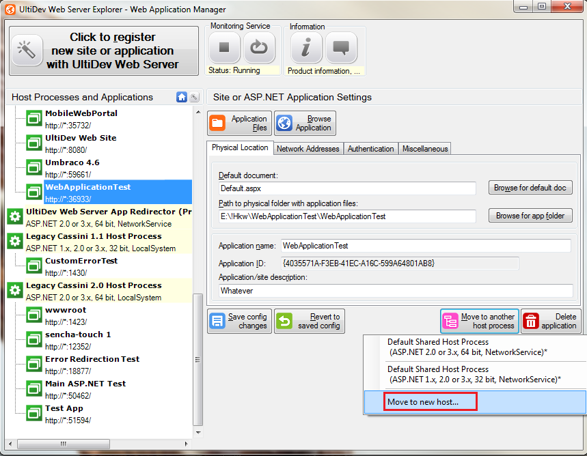This screenshot has height=456, width=587.
Task: Click the horizontal scroll right arrow
Action: coord(186,444)
